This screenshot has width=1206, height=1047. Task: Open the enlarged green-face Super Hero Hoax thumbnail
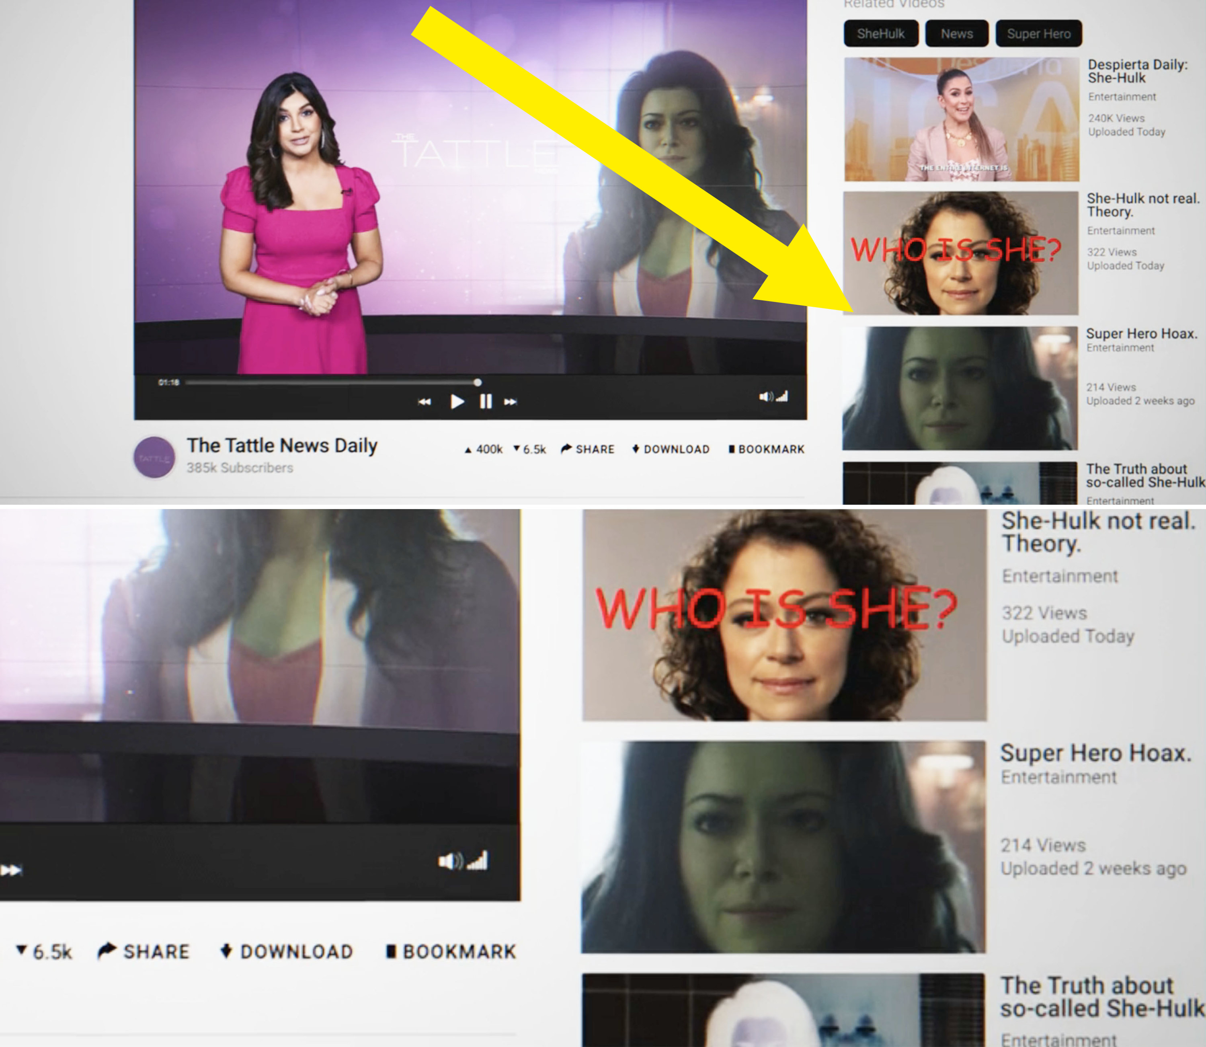click(783, 847)
